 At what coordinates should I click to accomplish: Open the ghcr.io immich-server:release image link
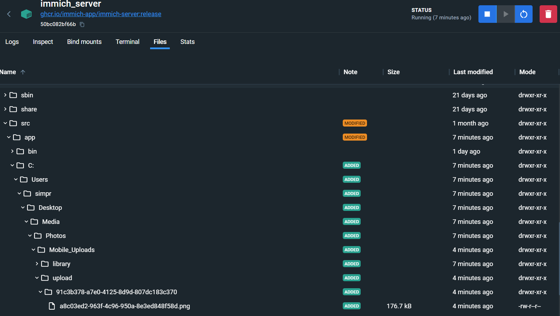(x=101, y=14)
